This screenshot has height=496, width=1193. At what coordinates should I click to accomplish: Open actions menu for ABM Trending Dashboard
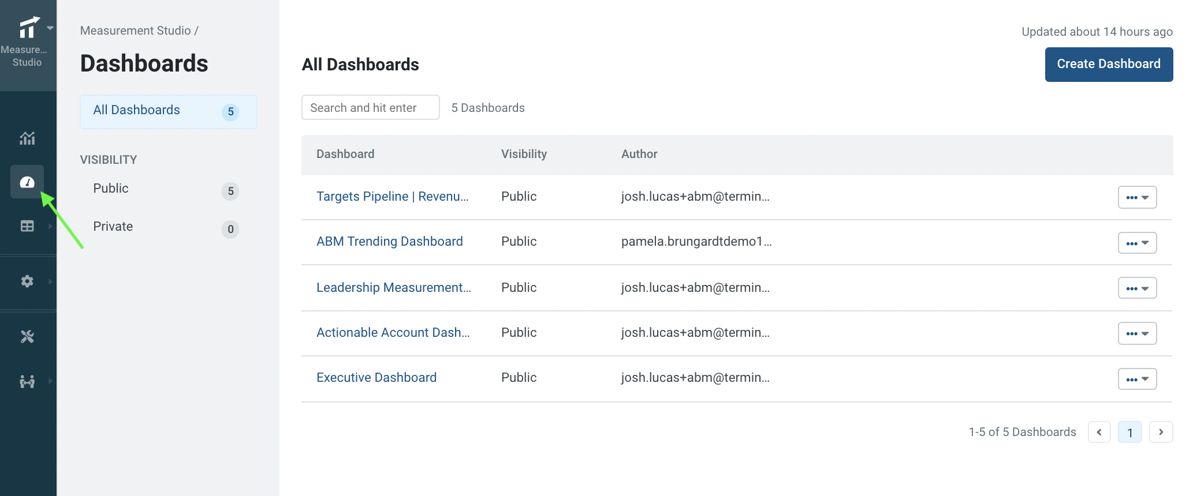coord(1137,243)
